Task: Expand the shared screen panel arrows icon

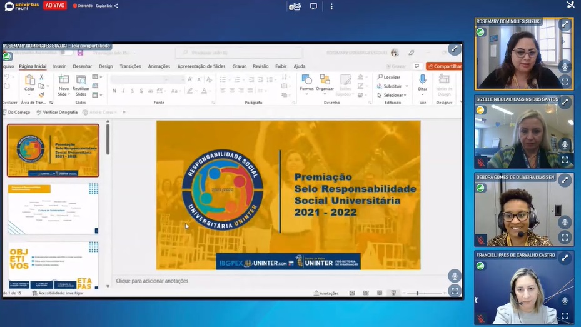Action: coord(455,49)
